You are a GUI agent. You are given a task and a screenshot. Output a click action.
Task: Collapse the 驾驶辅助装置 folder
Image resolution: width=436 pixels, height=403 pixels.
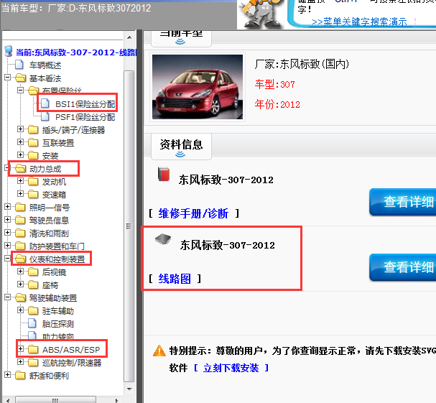pyautogui.click(x=7, y=297)
